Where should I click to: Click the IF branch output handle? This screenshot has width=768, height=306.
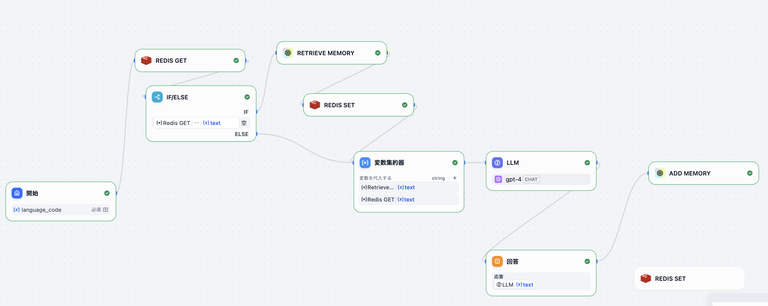pos(257,112)
